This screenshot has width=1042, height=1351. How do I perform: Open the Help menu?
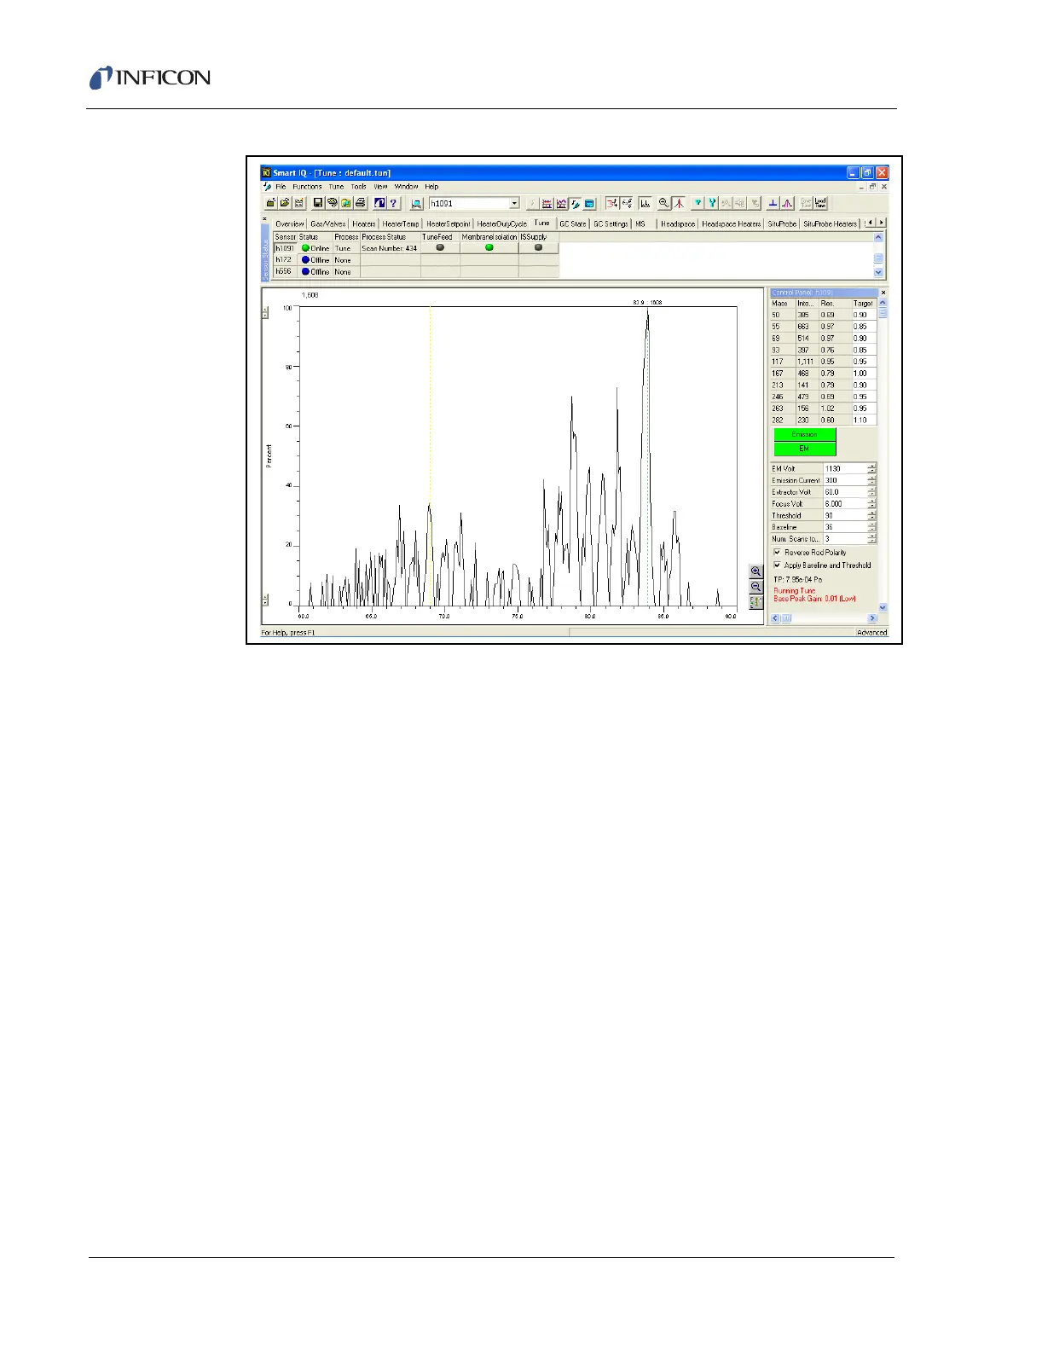click(431, 187)
